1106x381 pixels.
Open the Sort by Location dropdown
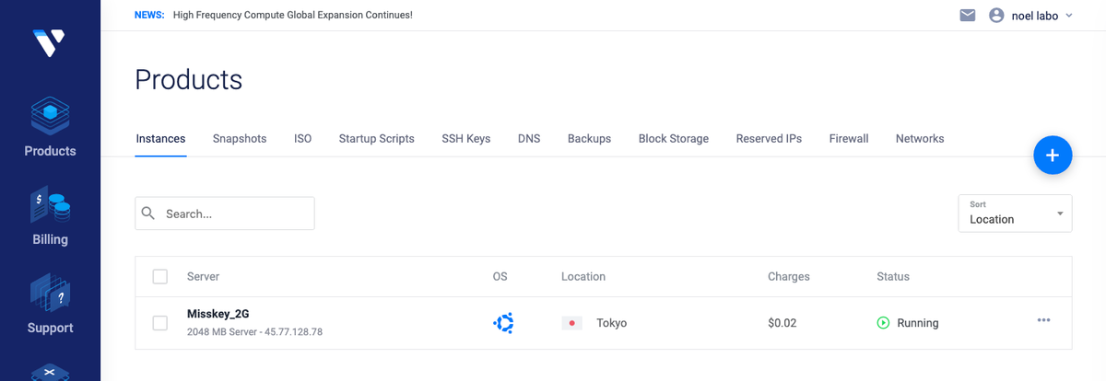coord(1015,214)
